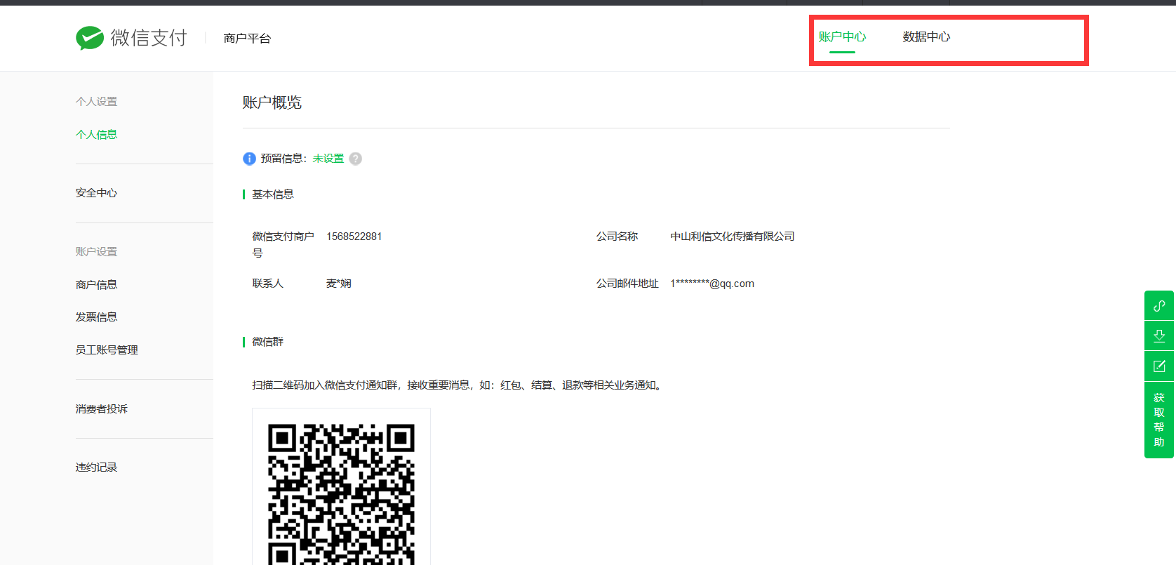Click the 账户概览 page heading
Image resolution: width=1176 pixels, height=565 pixels.
click(x=272, y=102)
